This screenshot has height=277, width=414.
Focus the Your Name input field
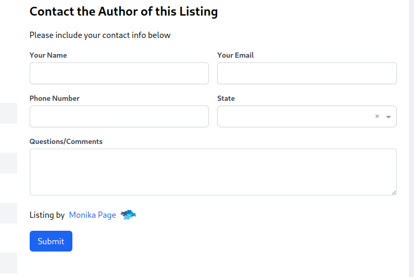[x=119, y=73]
